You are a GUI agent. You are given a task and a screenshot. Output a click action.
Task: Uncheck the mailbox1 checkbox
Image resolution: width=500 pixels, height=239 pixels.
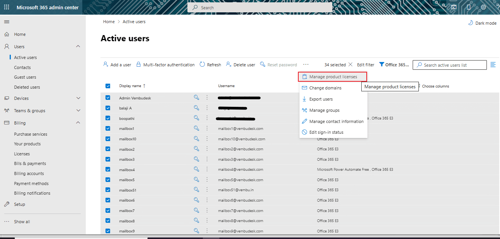(x=108, y=128)
